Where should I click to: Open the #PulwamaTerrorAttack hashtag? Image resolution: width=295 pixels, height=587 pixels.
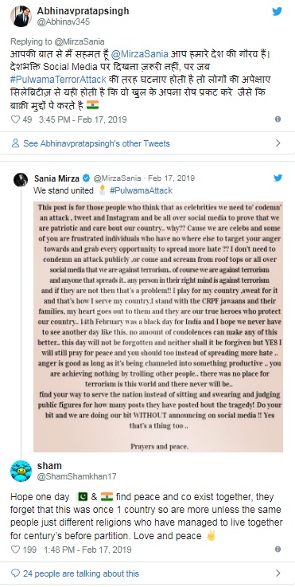[58, 80]
